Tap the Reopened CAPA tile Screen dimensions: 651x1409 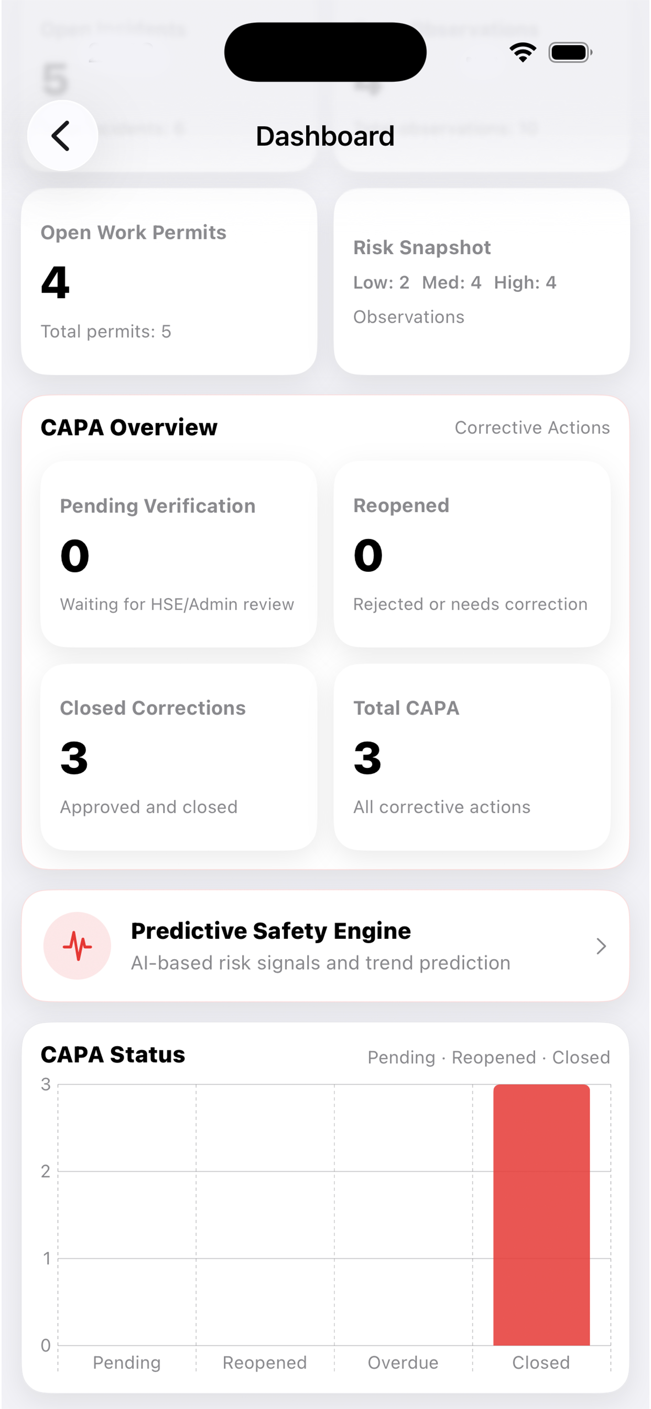pos(472,554)
